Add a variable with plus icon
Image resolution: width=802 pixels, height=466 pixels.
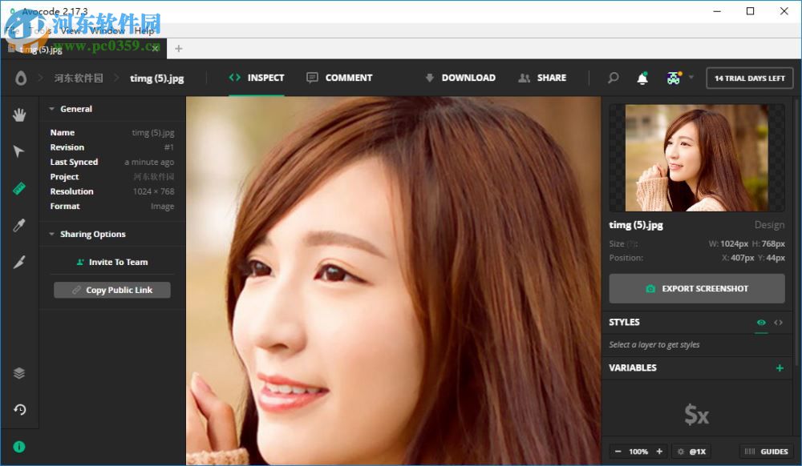780,368
